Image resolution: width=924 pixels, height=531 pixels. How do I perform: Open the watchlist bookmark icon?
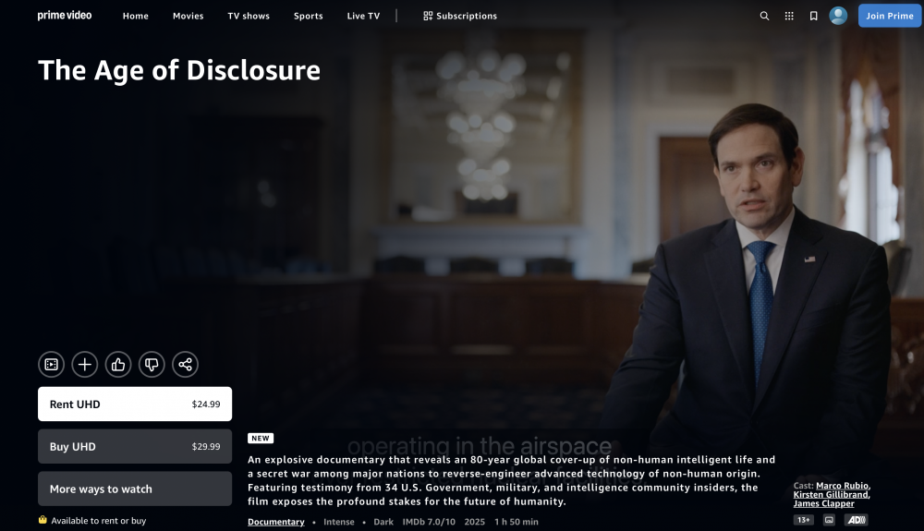click(813, 16)
